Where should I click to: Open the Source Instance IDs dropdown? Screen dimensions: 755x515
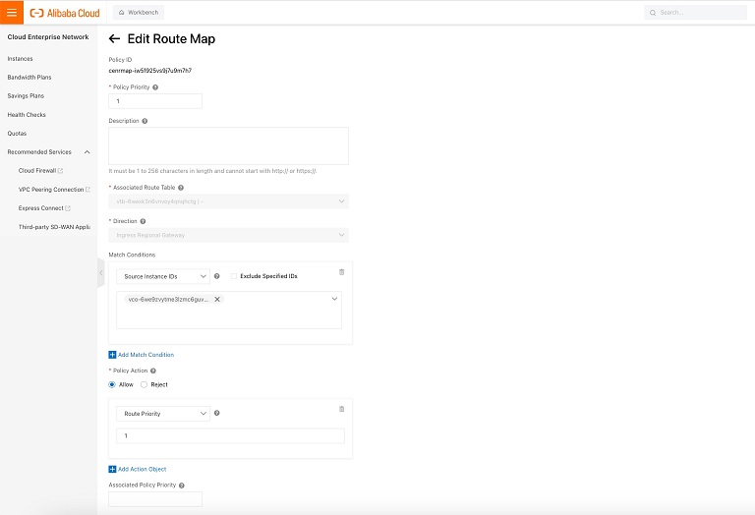click(162, 276)
